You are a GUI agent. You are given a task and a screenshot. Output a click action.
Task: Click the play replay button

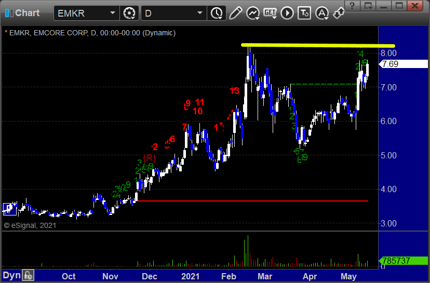[287, 13]
